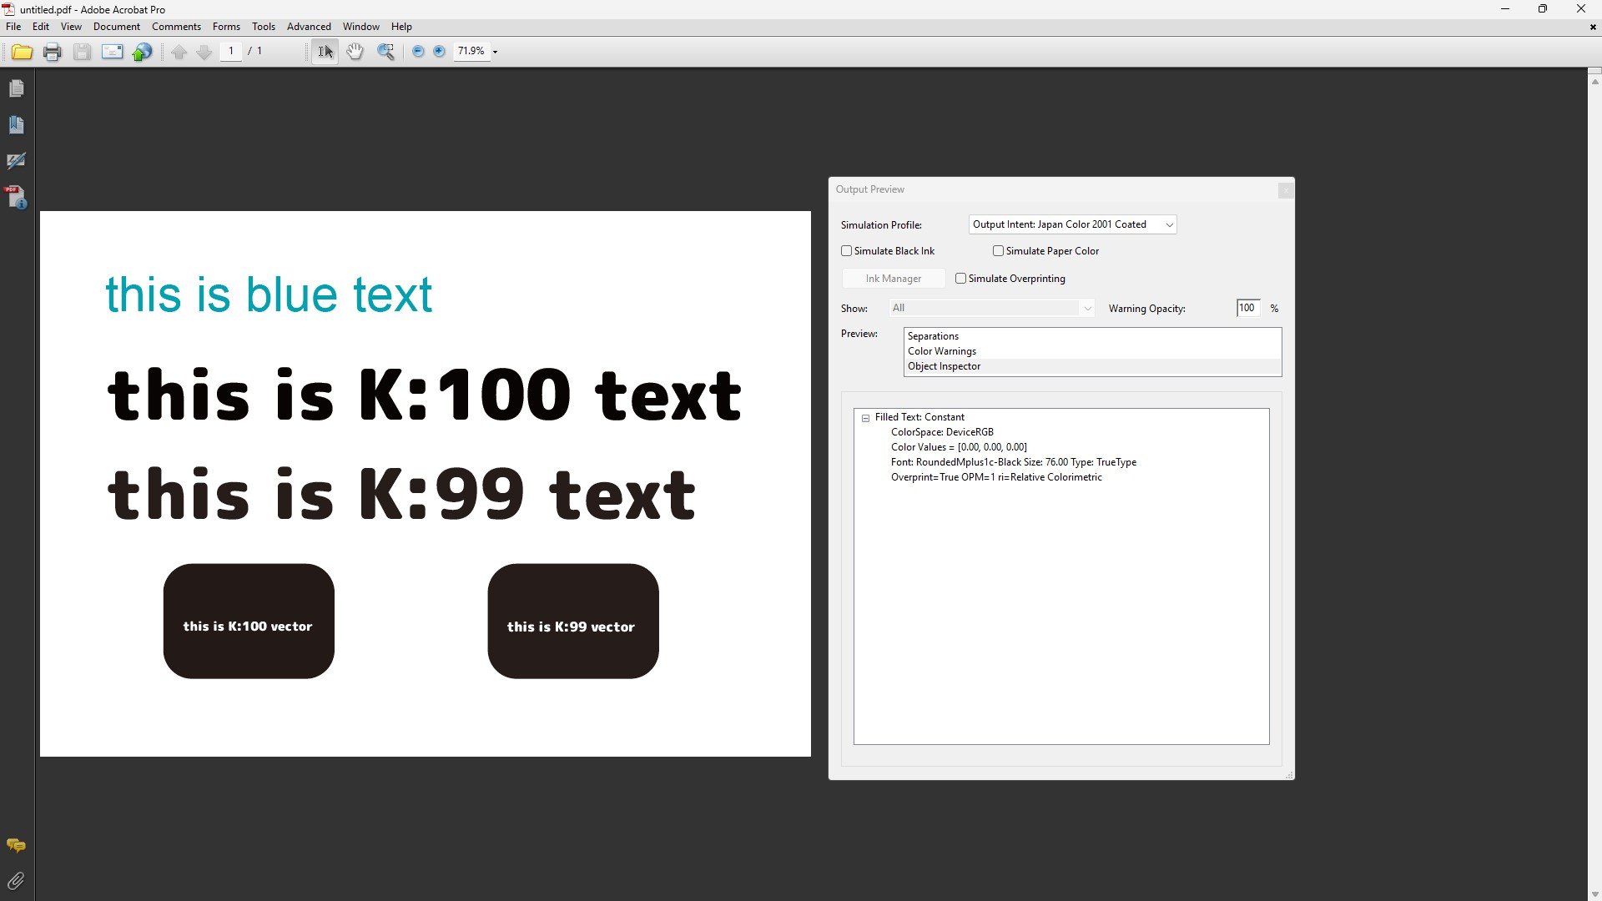Image resolution: width=1602 pixels, height=901 pixels.
Task: Click the email envelope icon
Action: (x=112, y=52)
